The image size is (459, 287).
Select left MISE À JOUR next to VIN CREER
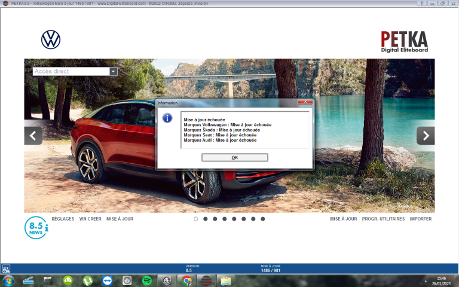pyautogui.click(x=120, y=219)
